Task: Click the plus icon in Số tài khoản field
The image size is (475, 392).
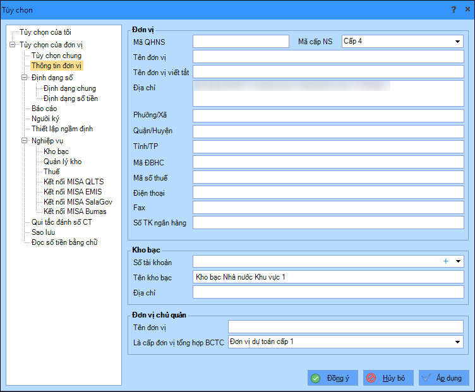Action: pos(445,261)
